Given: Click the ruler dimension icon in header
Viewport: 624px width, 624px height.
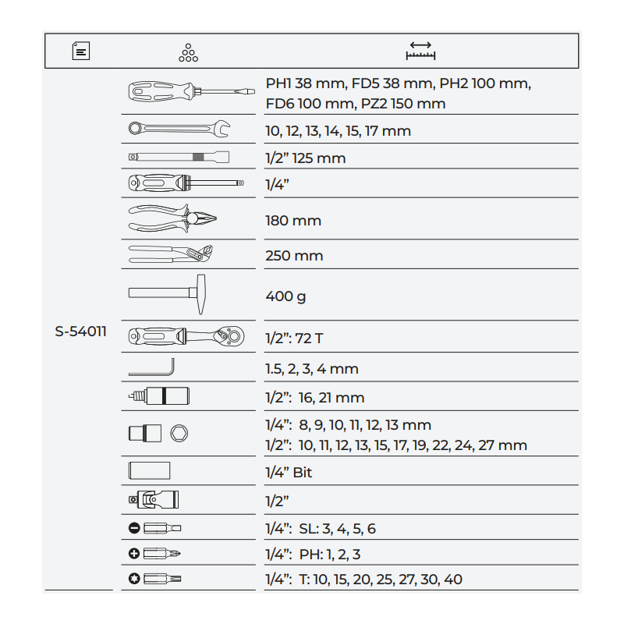Looking at the screenshot, I should [x=420, y=51].
